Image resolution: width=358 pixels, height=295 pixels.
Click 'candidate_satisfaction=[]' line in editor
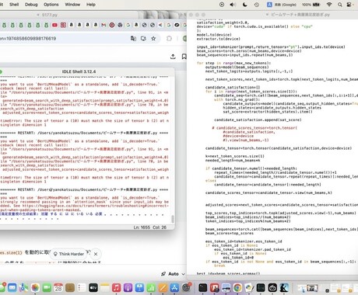[233, 88]
